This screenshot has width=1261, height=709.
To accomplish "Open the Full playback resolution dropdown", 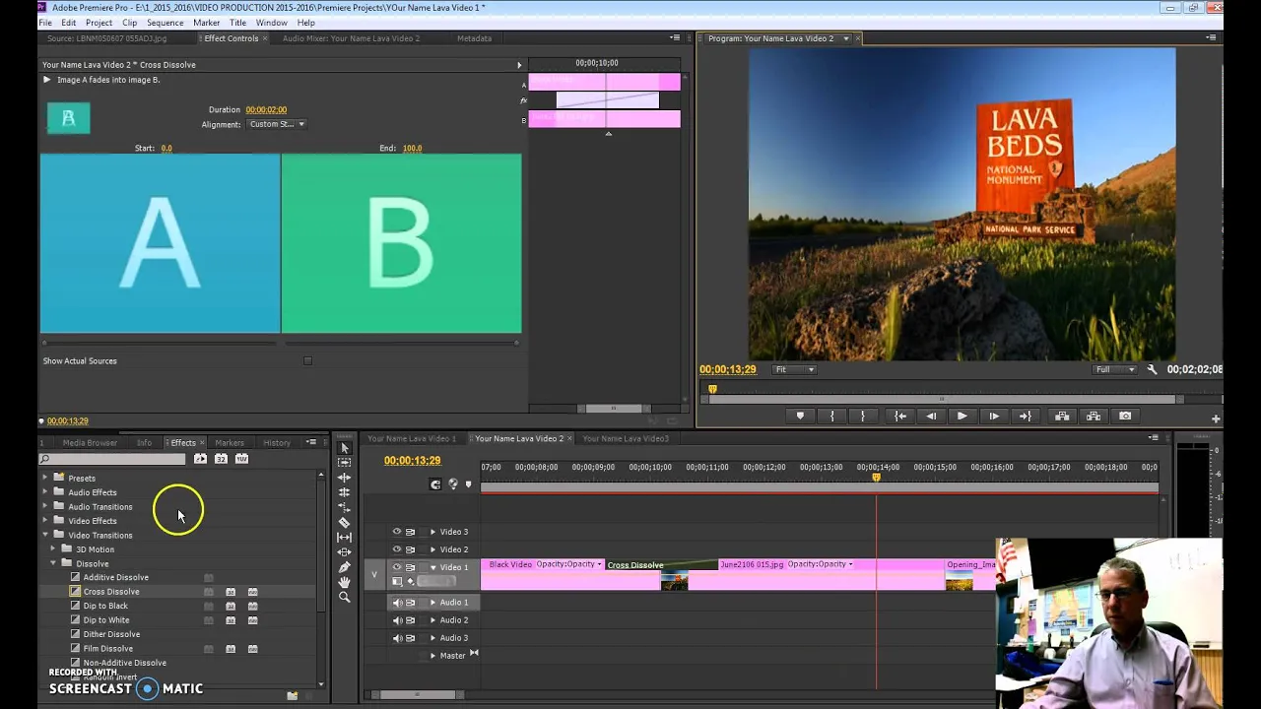I will tap(1114, 369).
